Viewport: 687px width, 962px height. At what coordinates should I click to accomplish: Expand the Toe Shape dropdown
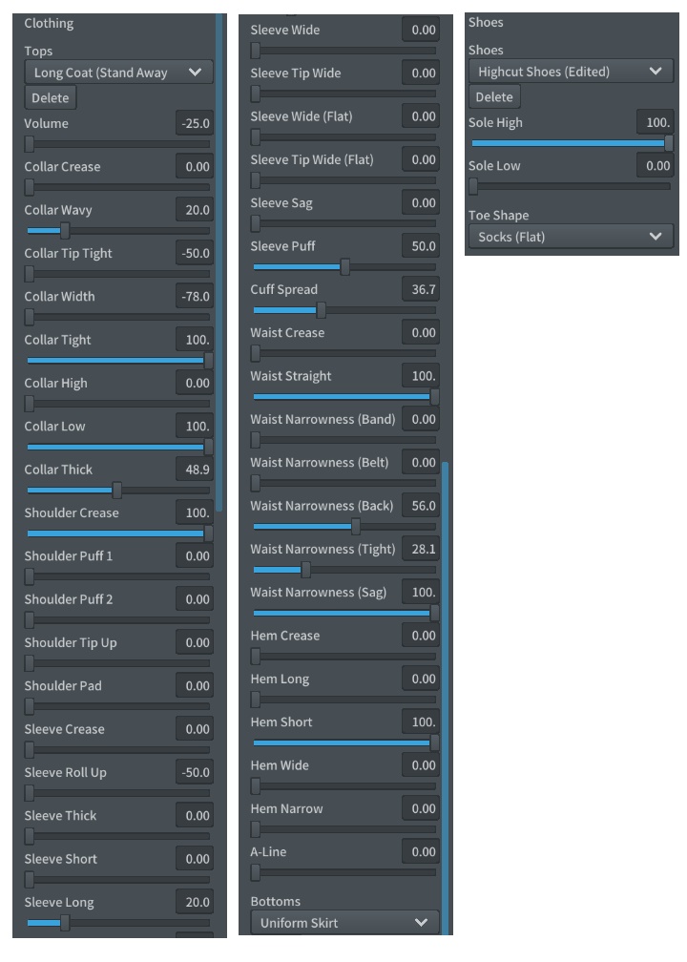pos(571,237)
